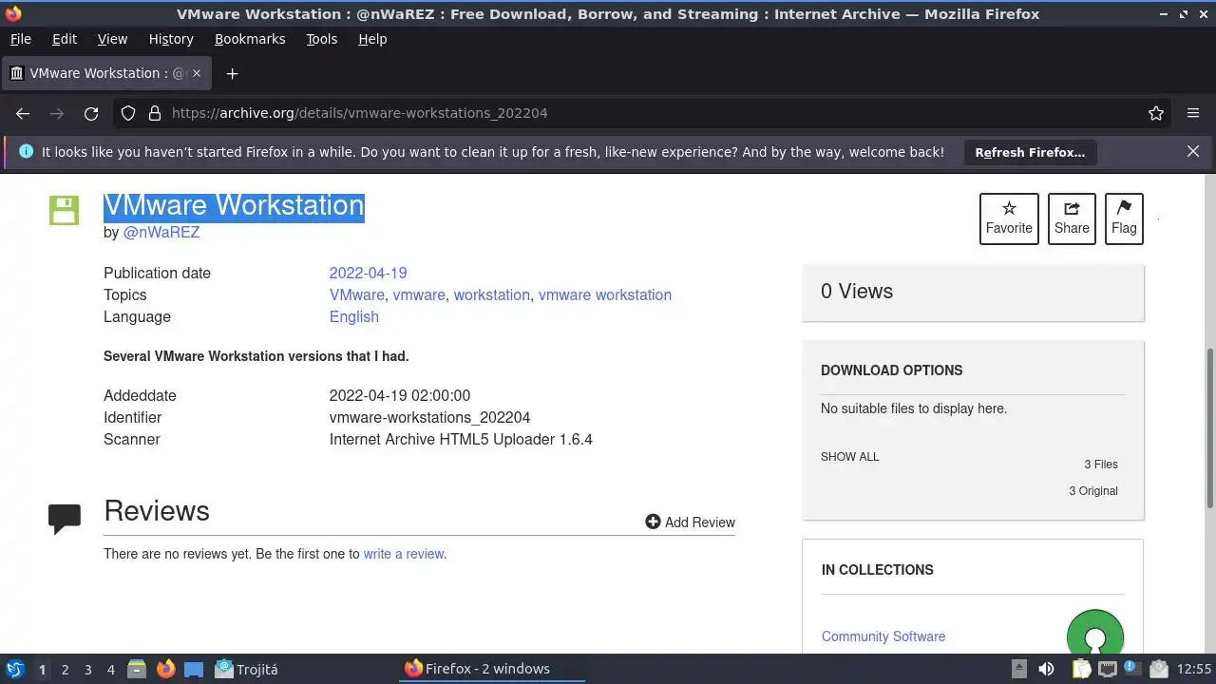Open the @nWaREZ uploader profile link
This screenshot has height=684, width=1216.
(x=161, y=232)
